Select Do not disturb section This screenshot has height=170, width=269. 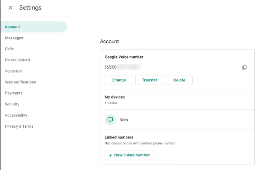click(17, 60)
